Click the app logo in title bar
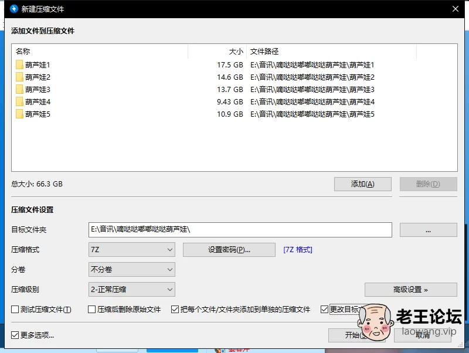The width and height of the screenshot is (469, 353). tap(11, 9)
